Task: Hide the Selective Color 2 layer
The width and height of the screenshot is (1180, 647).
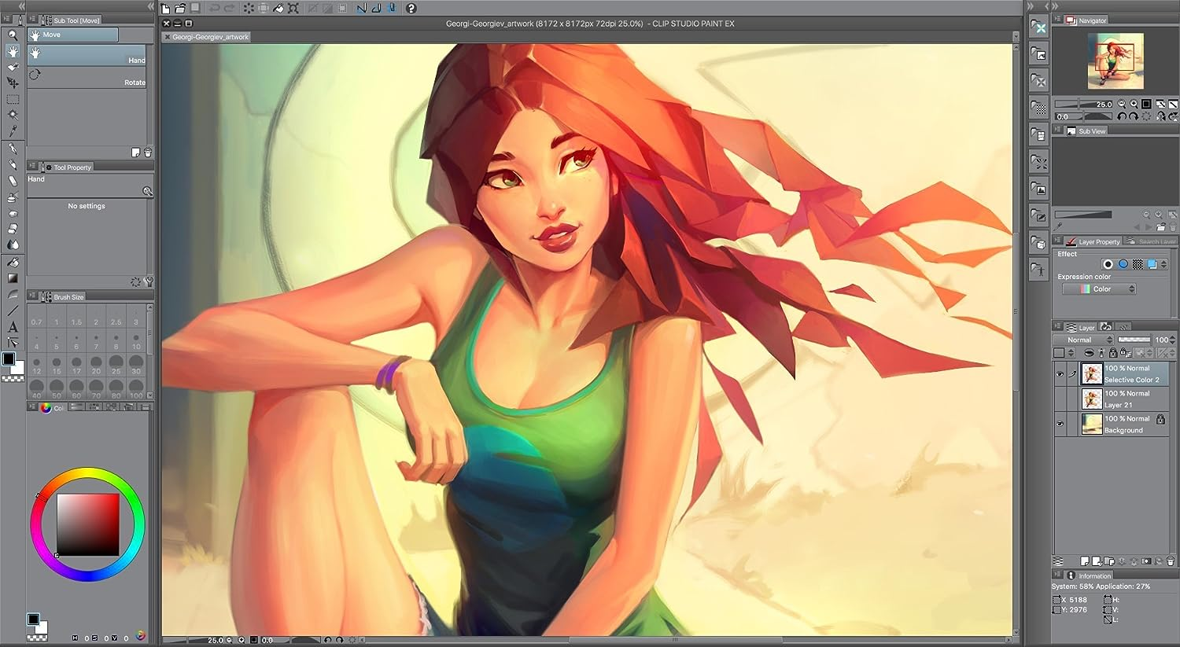Action: point(1060,374)
